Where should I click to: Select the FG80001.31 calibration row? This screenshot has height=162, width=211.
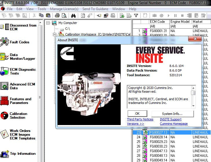coord(172,31)
